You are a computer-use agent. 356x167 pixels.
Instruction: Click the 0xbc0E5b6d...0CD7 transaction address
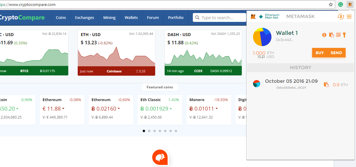tap(291, 88)
